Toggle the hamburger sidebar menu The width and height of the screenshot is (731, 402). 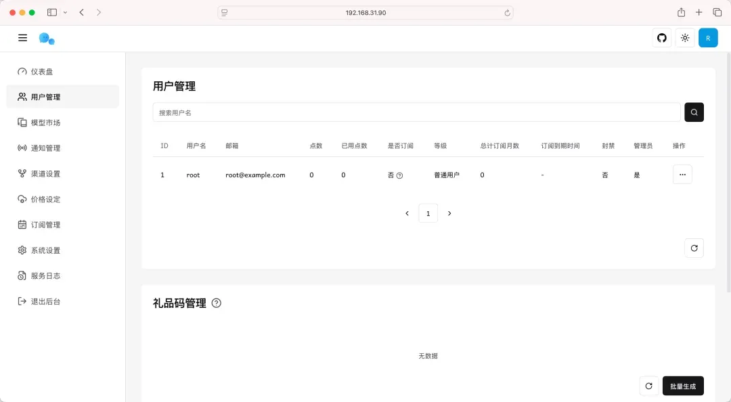[x=22, y=38]
